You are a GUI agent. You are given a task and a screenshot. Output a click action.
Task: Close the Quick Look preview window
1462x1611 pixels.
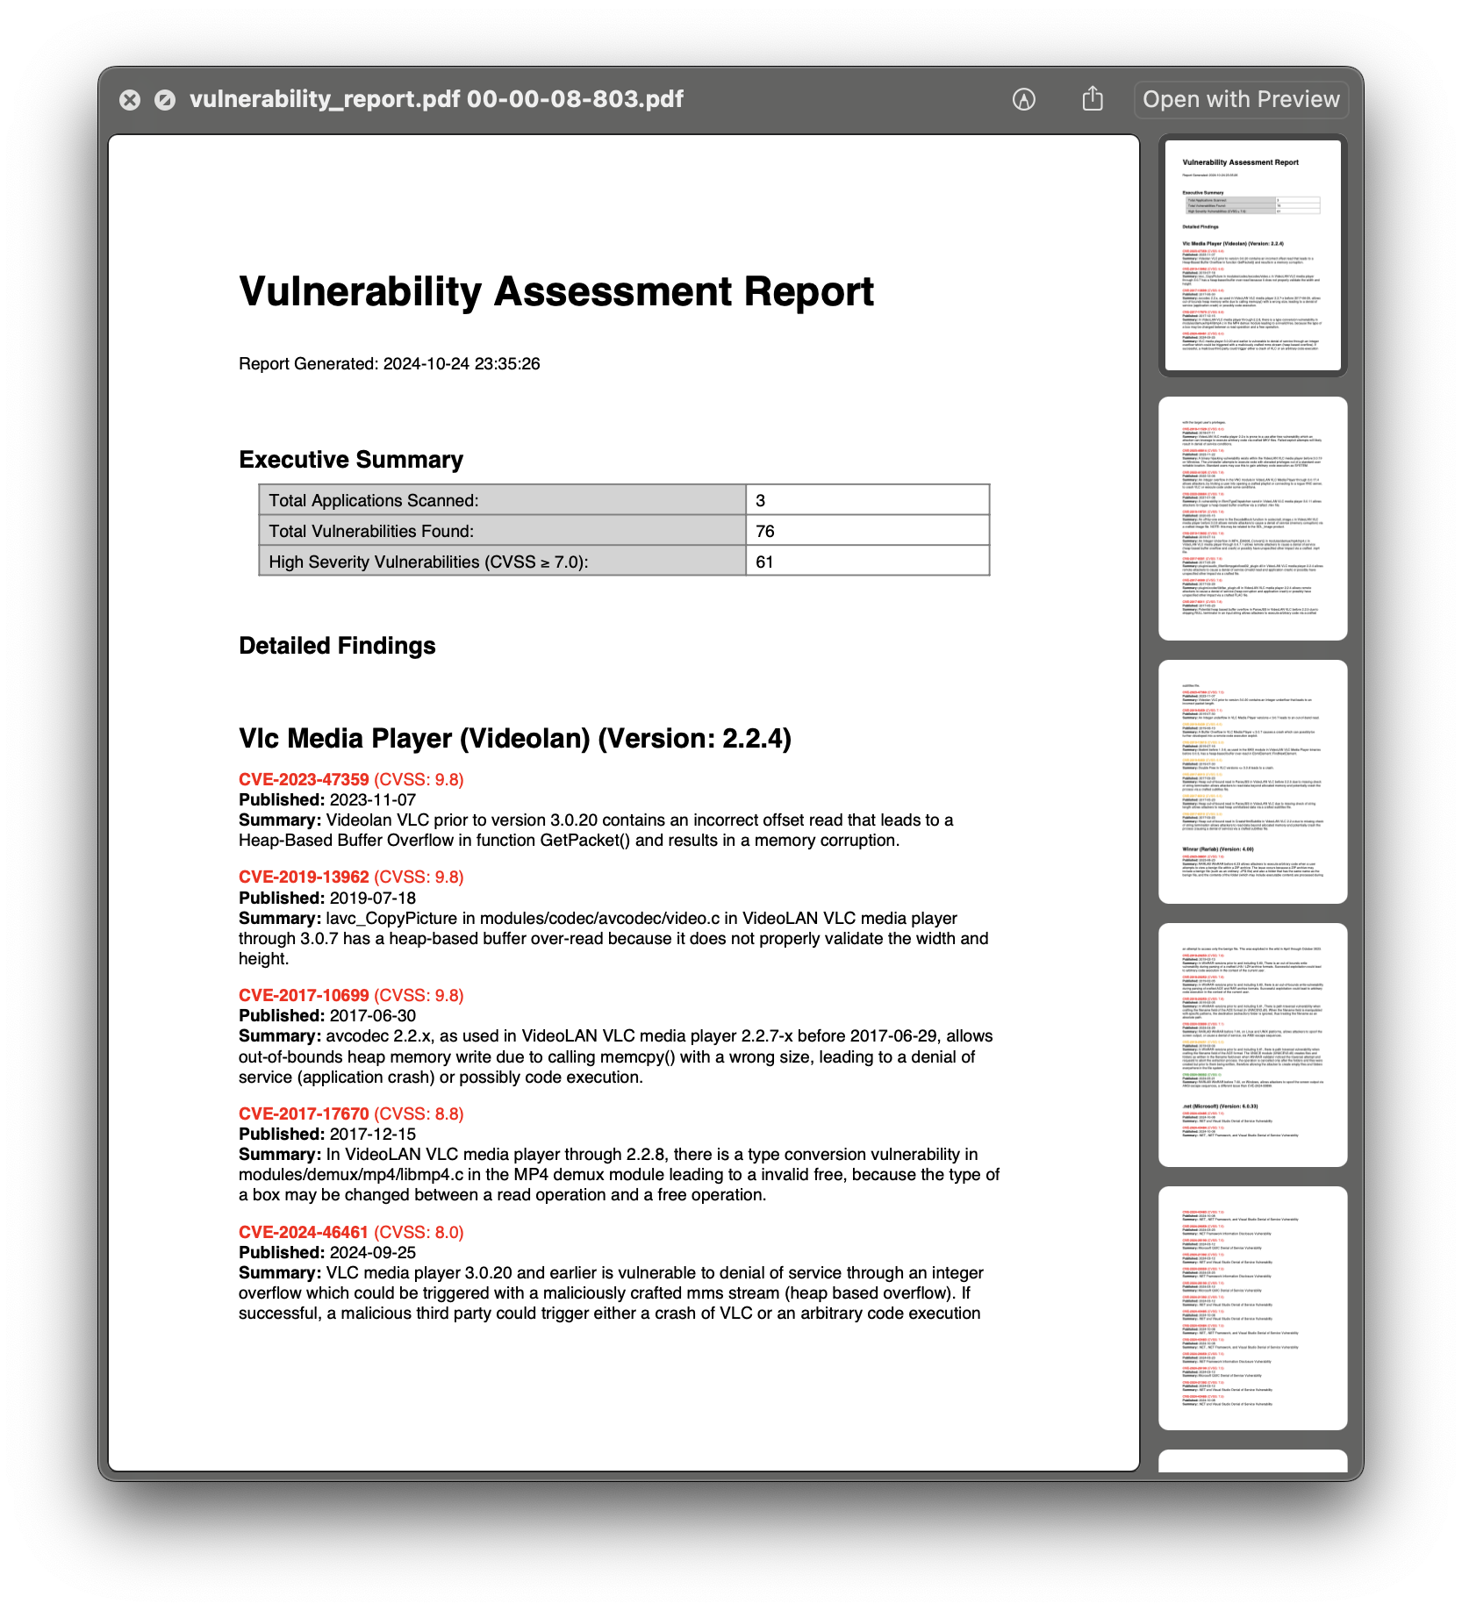point(130,100)
